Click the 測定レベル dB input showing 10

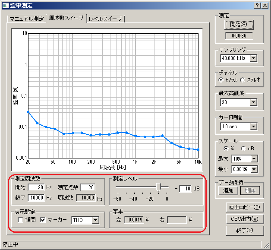[x=186, y=188]
